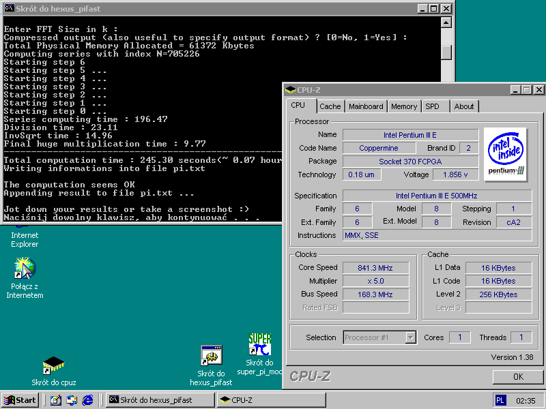Minimize the CPU-Z window
The image size is (546, 409).
click(x=516, y=90)
